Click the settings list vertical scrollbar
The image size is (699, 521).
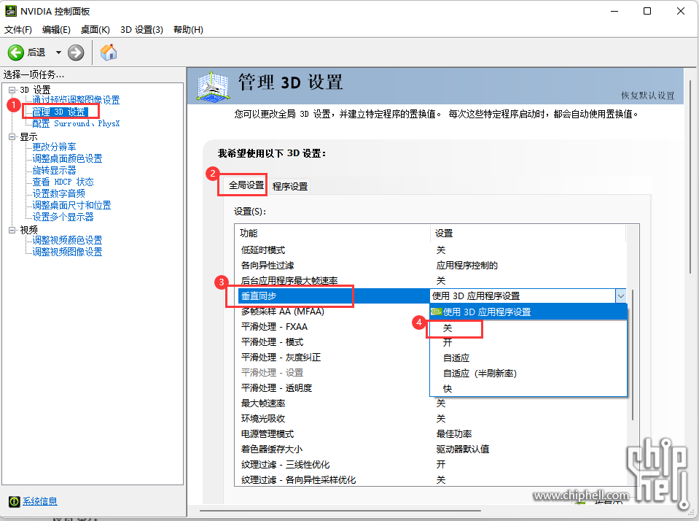(x=633, y=355)
